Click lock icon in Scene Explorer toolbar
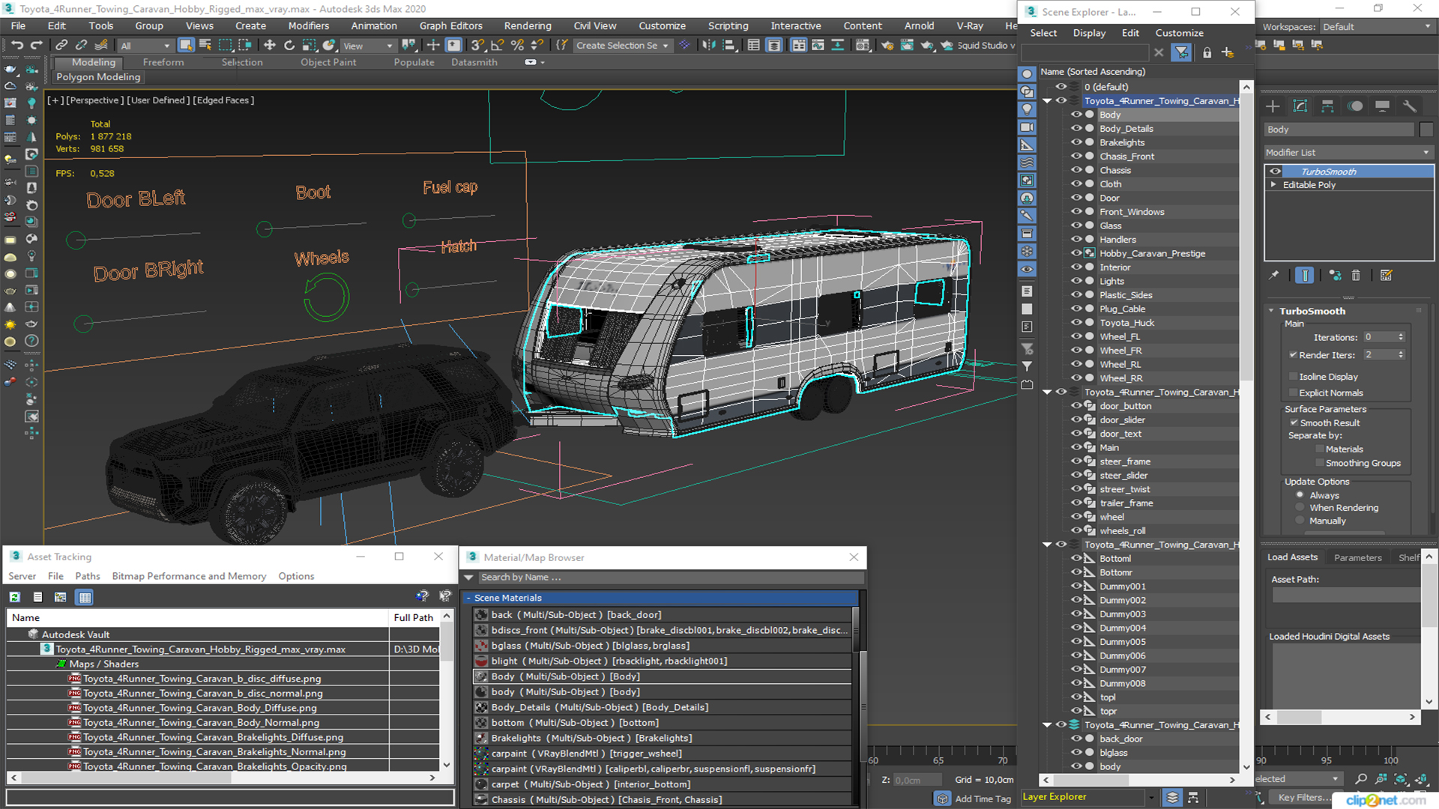The image size is (1439, 809). click(1207, 52)
